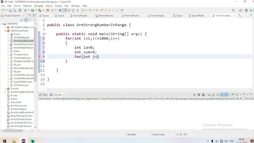Open the File menu
The image size is (254, 143).
click(x=3, y=6)
